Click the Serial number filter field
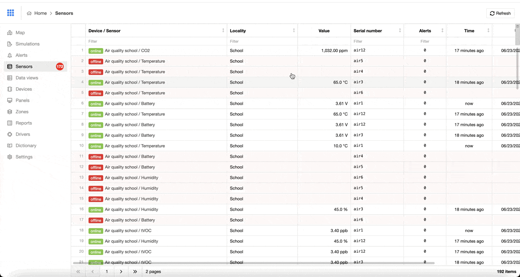Image resolution: width=520 pixels, height=277 pixels. (377, 42)
